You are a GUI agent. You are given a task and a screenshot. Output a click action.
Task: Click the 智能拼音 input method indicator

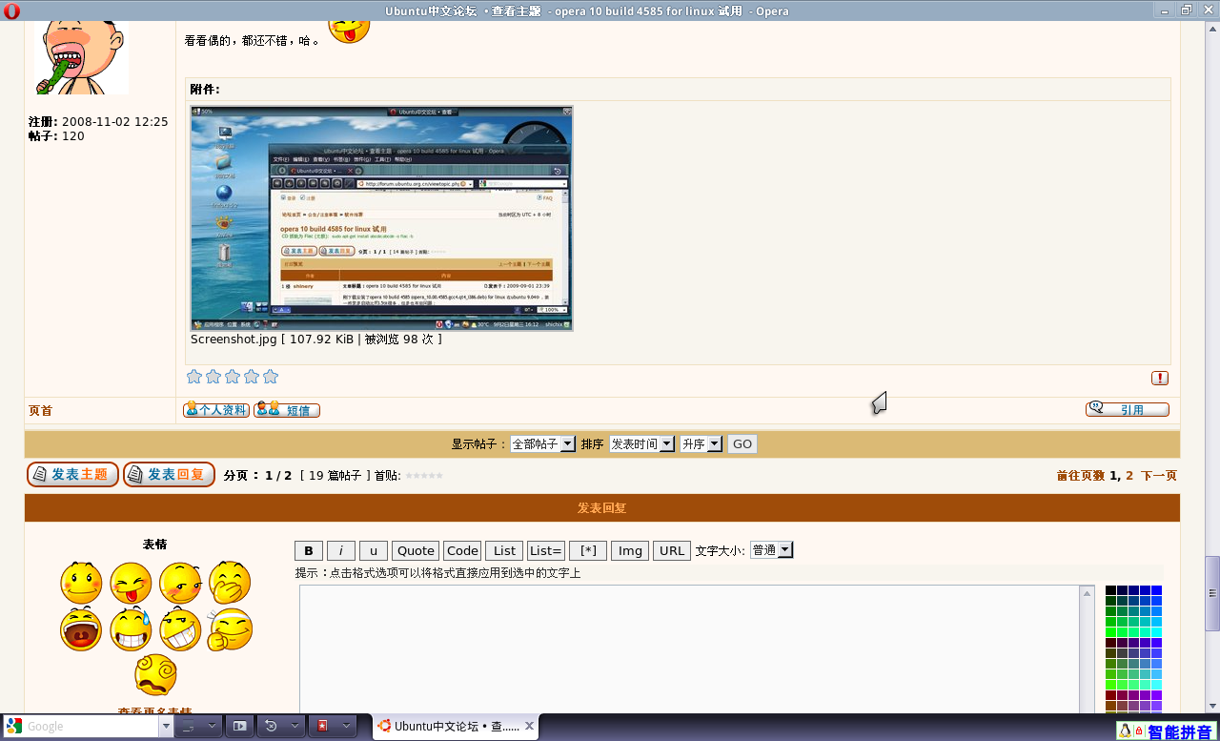[x=1180, y=731]
